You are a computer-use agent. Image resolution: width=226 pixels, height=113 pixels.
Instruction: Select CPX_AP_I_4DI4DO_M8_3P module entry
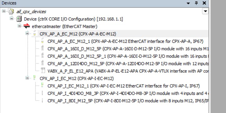(x=128, y=93)
